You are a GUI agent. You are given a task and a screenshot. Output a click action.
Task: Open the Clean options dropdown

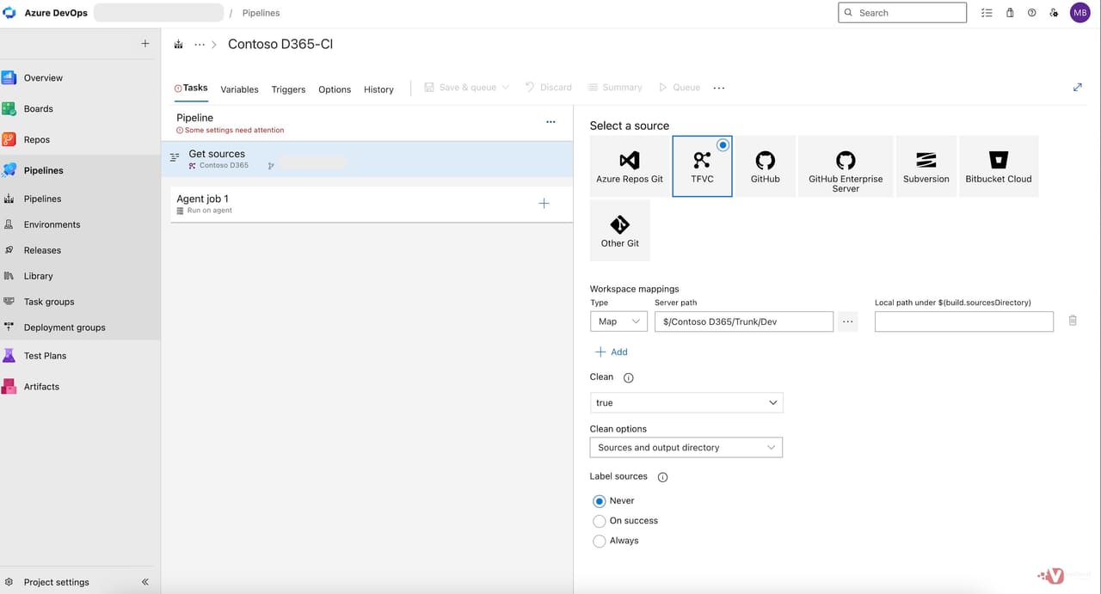[686, 447]
